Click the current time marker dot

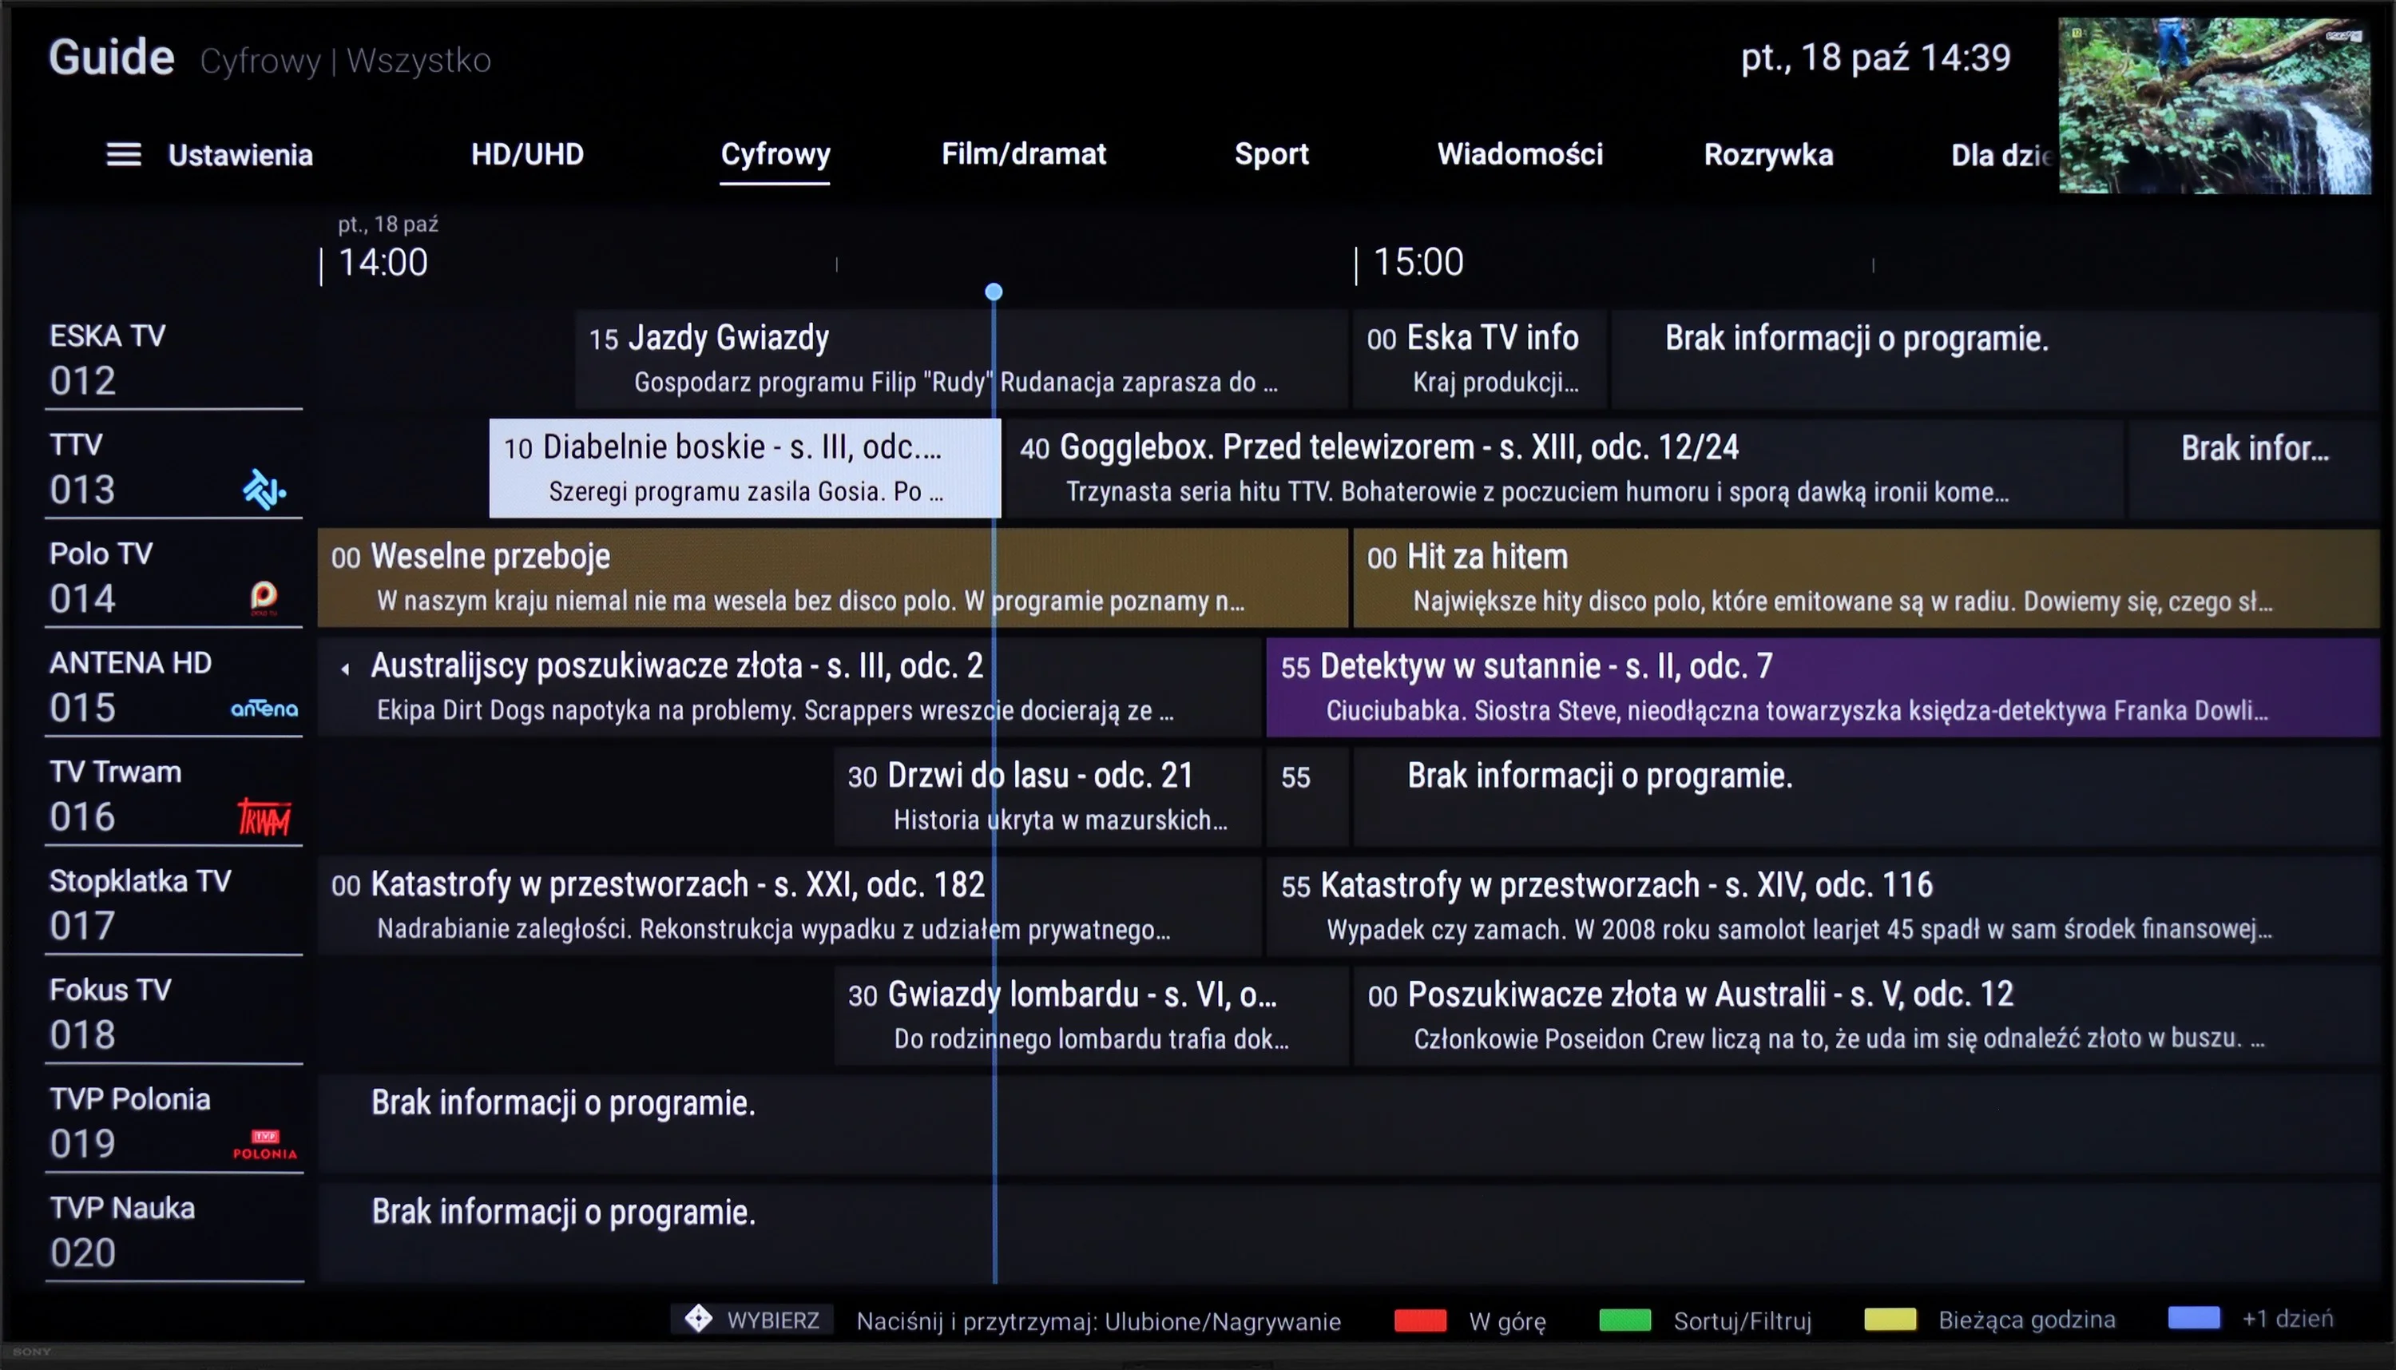[x=994, y=292]
